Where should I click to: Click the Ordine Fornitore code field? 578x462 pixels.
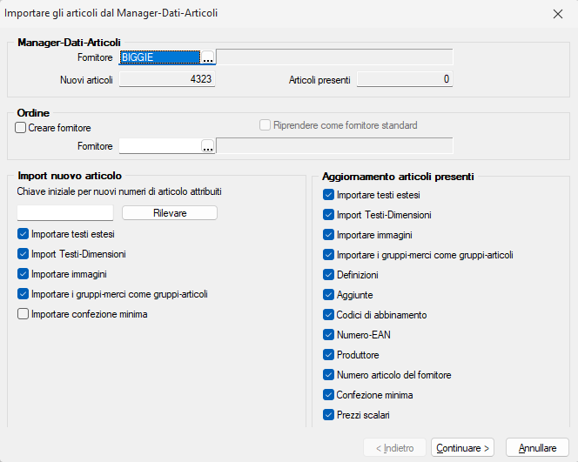[159, 146]
